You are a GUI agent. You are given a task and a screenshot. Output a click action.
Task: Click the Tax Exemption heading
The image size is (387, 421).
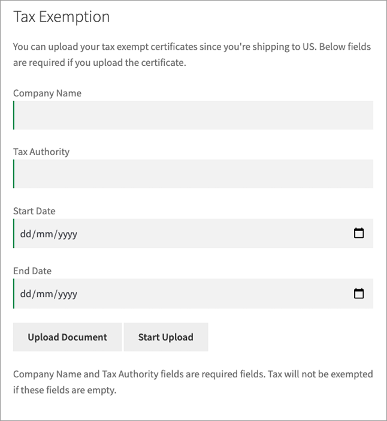click(62, 17)
